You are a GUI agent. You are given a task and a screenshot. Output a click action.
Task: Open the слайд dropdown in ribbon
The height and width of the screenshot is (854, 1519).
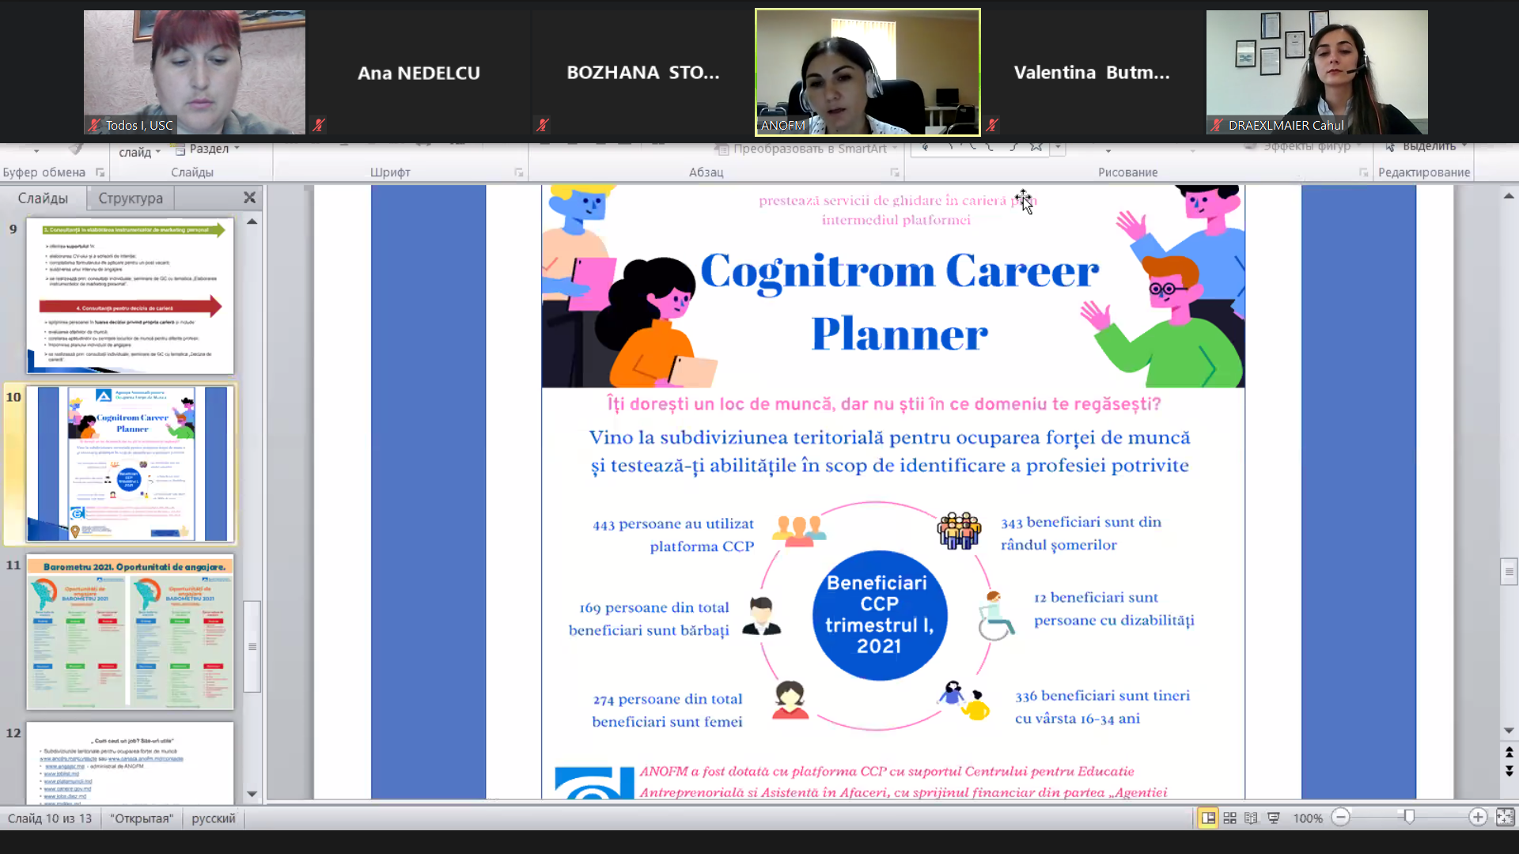pyautogui.click(x=139, y=152)
